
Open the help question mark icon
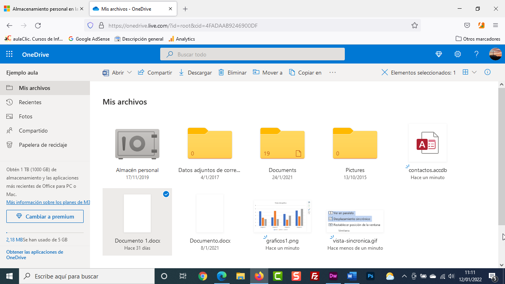point(476,54)
